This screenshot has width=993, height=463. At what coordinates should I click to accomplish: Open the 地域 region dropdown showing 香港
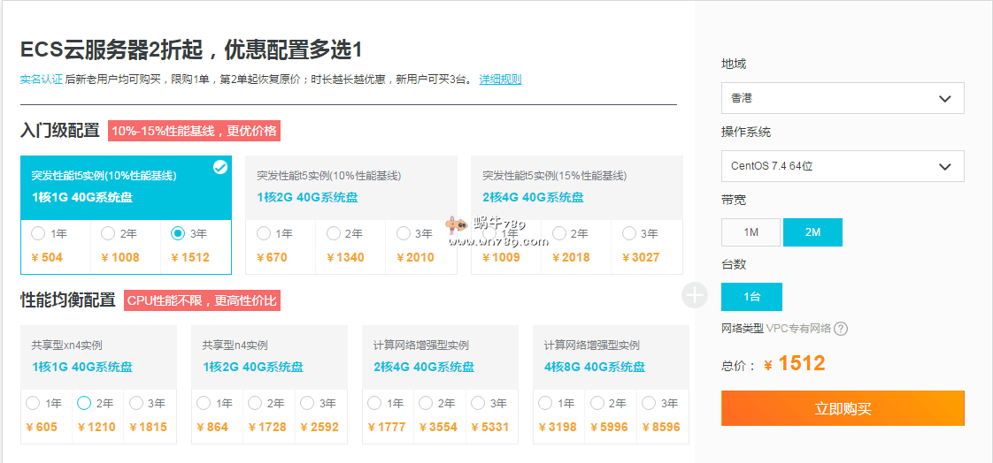coord(842,98)
